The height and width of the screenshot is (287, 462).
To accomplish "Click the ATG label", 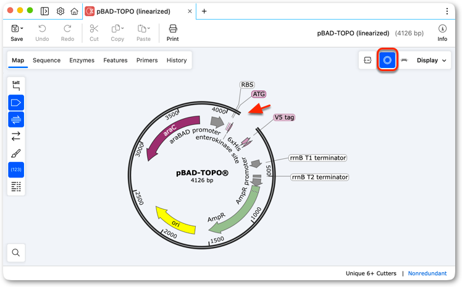I will tap(259, 94).
